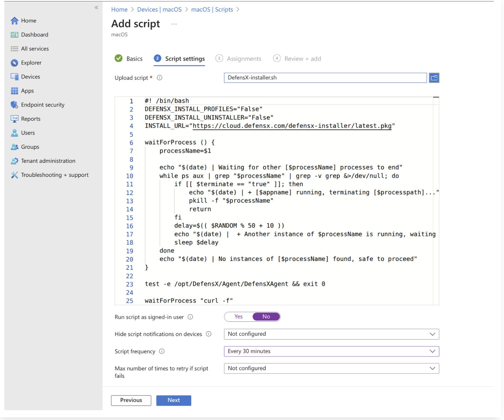Open the Dashboard icon in sidebar
Viewport: 504px width, 420px height.
[14, 35]
